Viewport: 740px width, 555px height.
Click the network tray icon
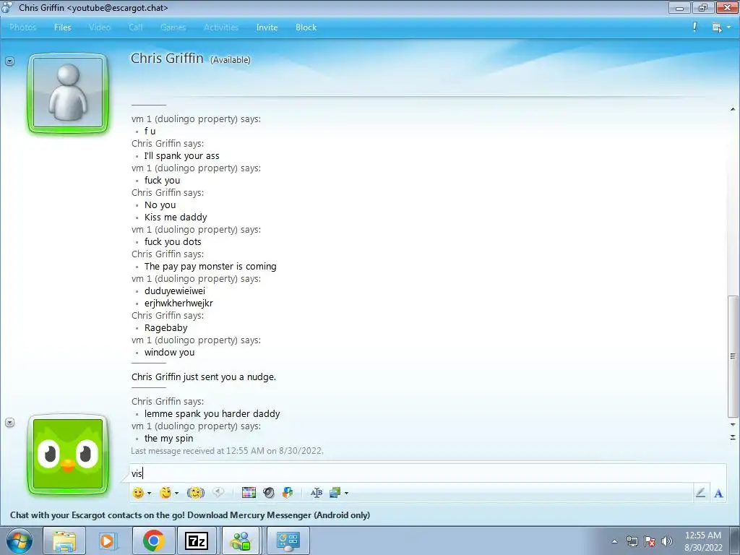(x=632, y=541)
